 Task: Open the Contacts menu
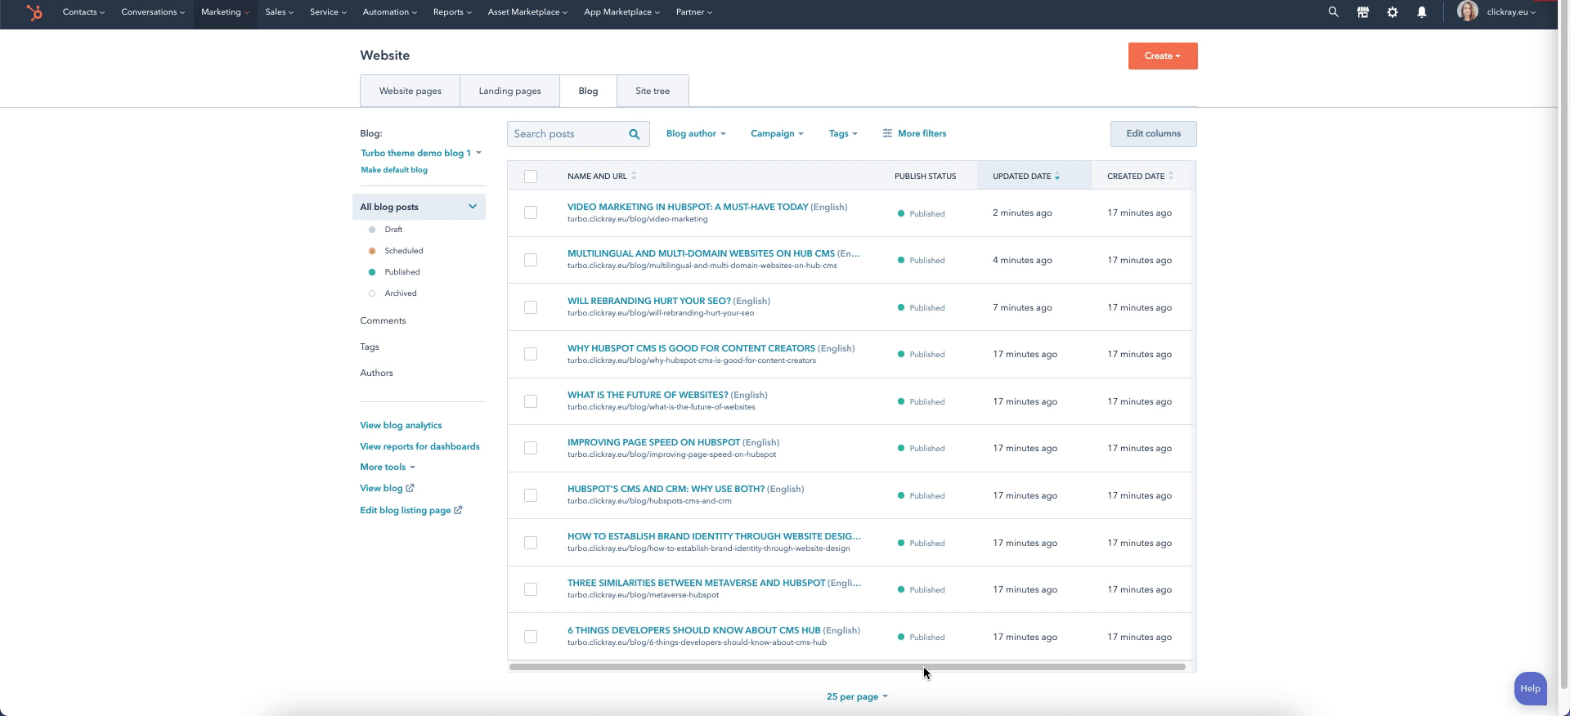tap(83, 12)
